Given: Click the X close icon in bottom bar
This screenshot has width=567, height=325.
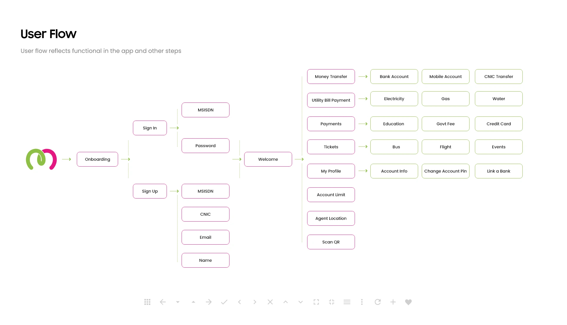Looking at the screenshot, I should 270,302.
